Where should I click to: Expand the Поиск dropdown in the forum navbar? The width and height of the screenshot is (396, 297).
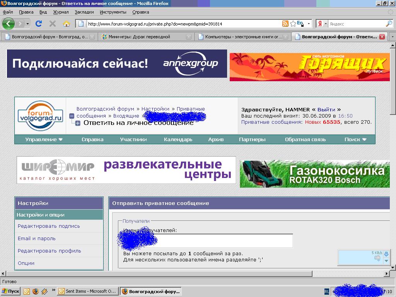(x=355, y=139)
